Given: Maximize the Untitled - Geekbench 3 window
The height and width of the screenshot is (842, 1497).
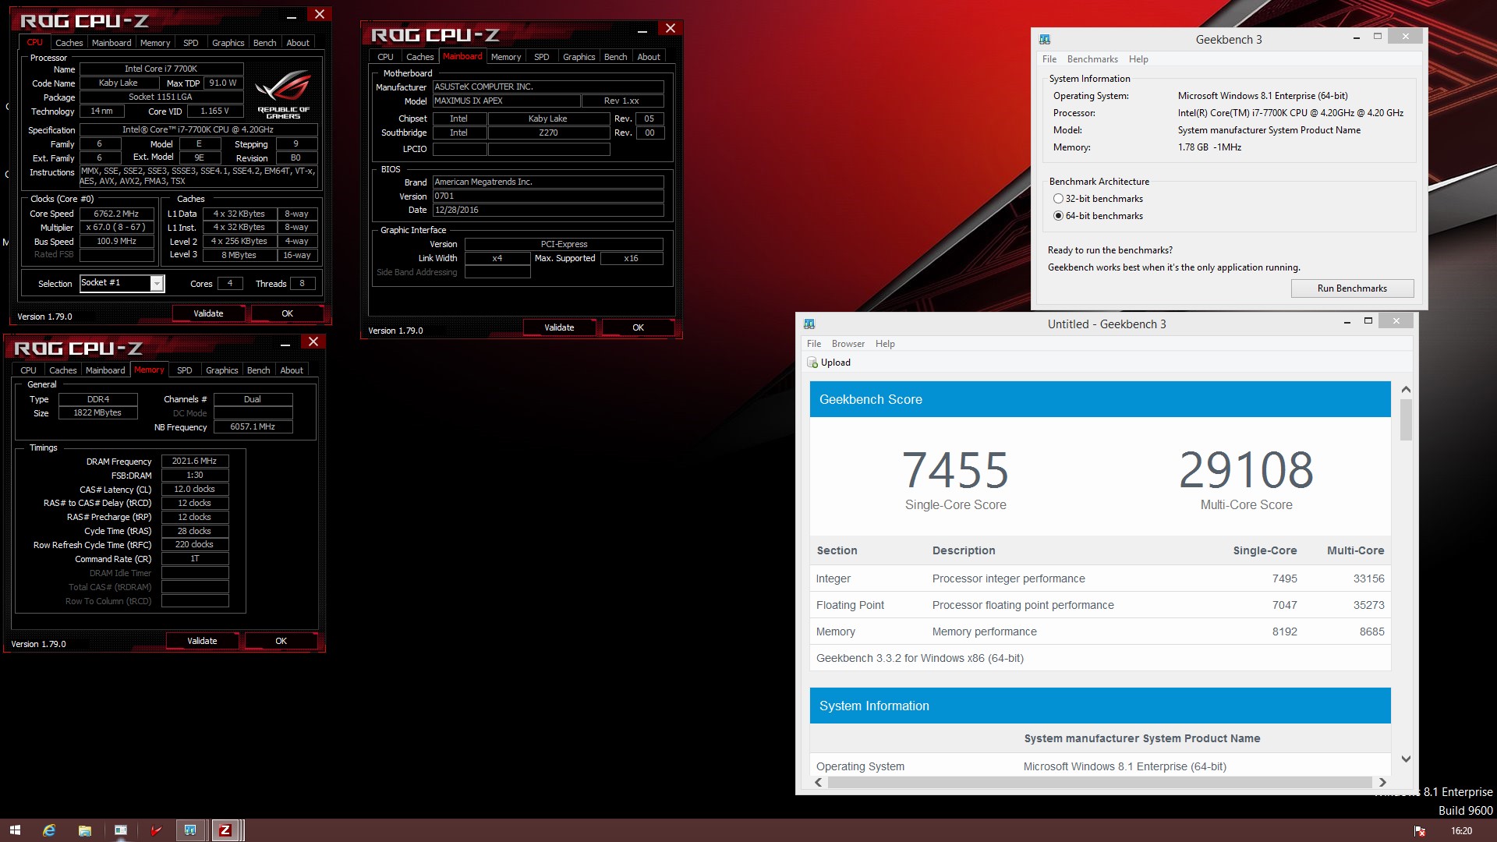Looking at the screenshot, I should [x=1368, y=321].
